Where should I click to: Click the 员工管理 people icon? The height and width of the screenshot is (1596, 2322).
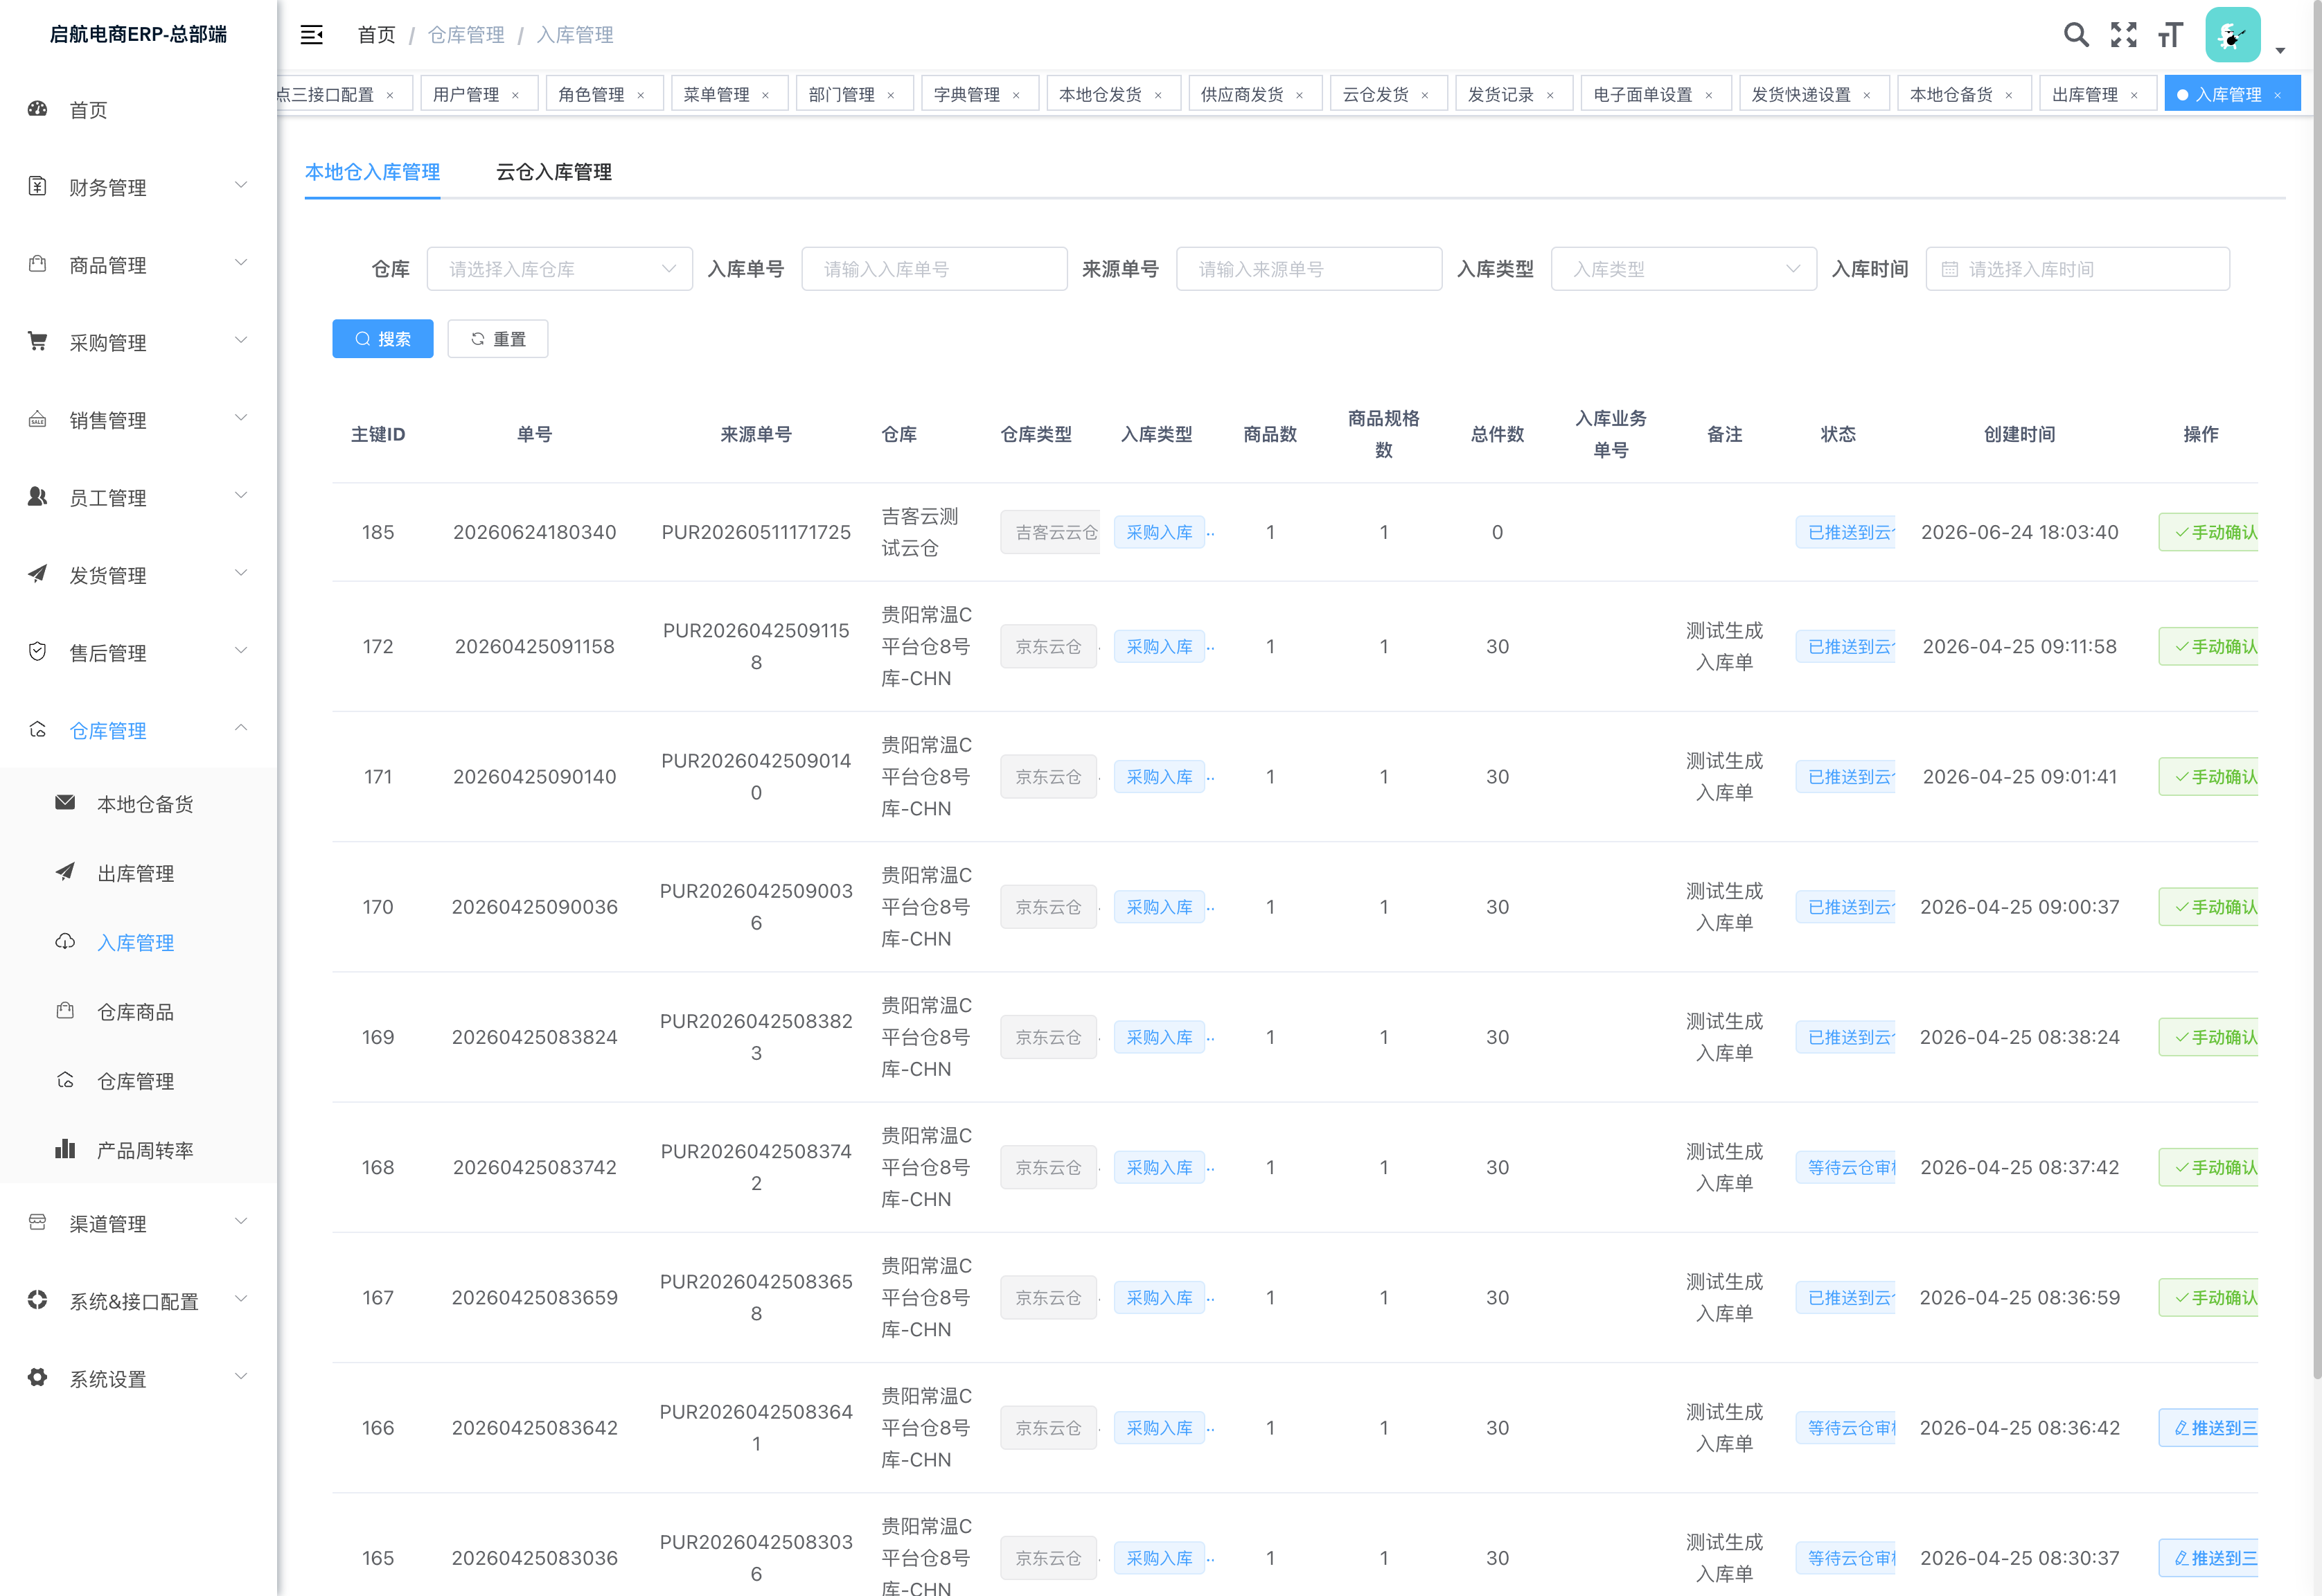[38, 497]
